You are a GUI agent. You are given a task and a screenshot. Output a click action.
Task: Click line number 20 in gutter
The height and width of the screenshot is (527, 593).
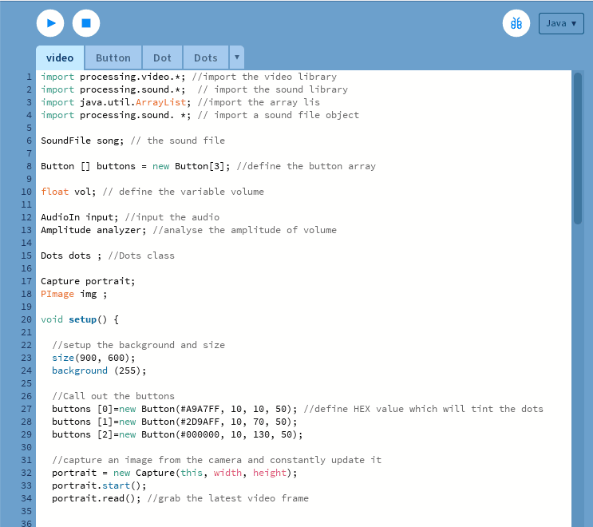pyautogui.click(x=26, y=319)
